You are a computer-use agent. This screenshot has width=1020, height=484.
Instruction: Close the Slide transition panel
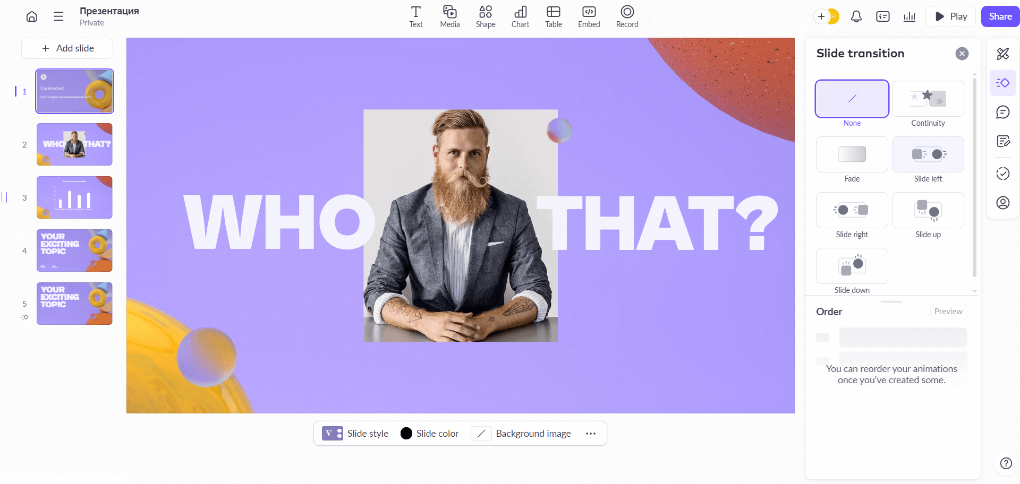962,54
